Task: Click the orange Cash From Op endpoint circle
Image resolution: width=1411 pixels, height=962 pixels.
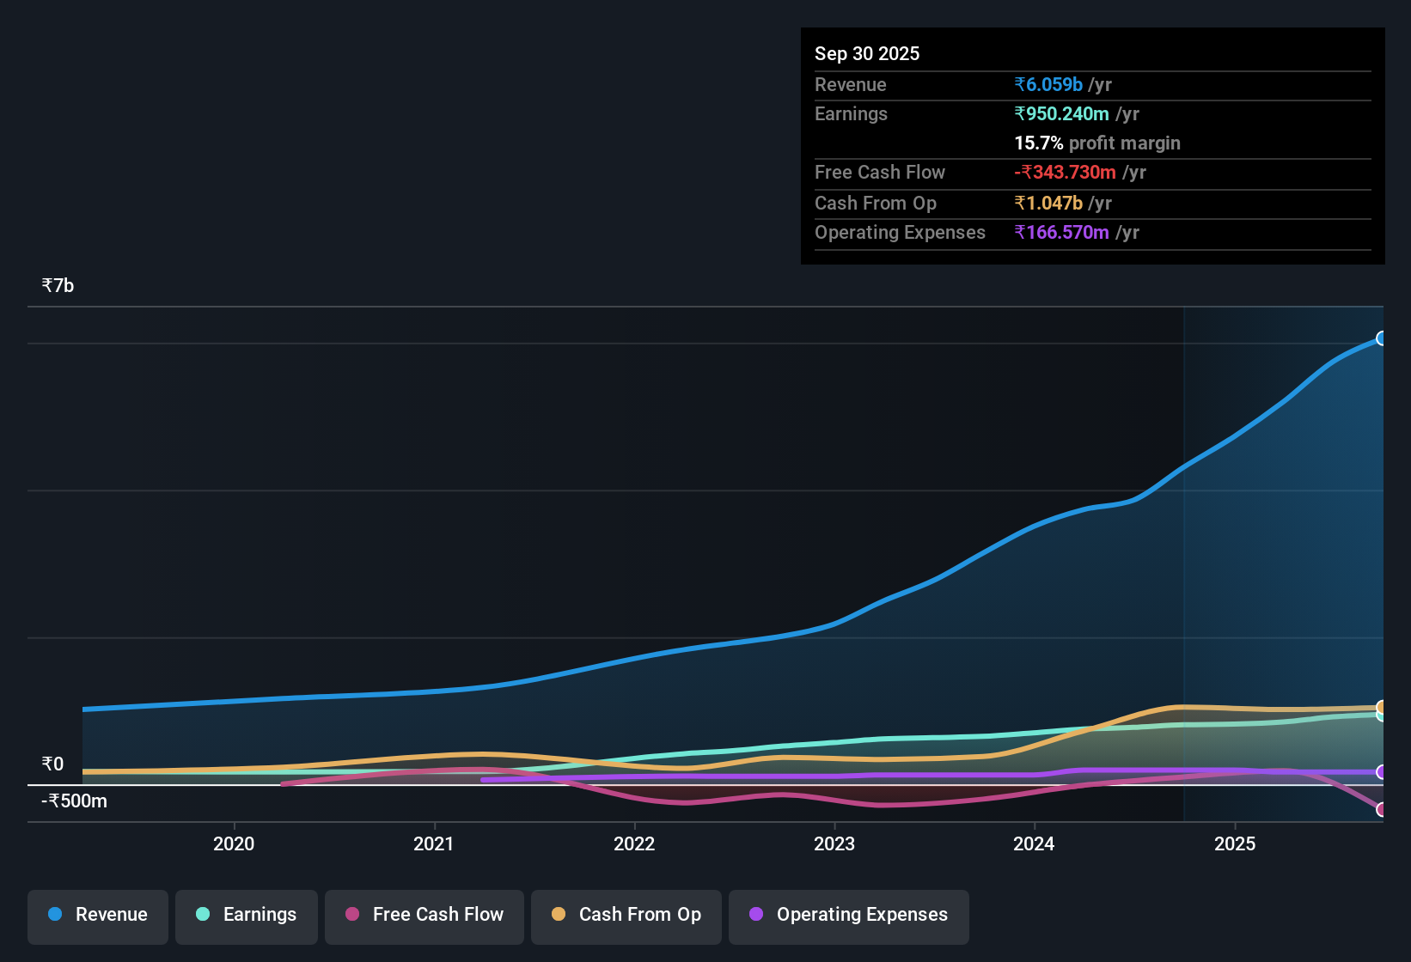Action: click(x=1382, y=708)
